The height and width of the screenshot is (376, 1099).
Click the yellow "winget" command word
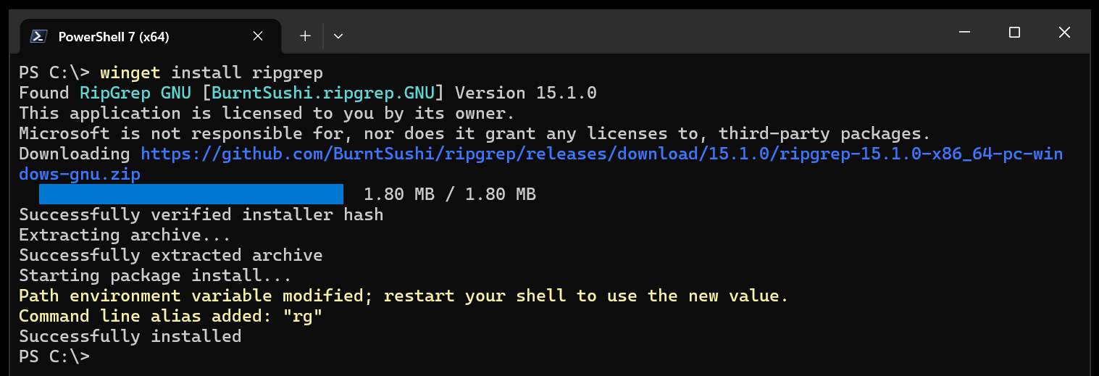click(130, 72)
